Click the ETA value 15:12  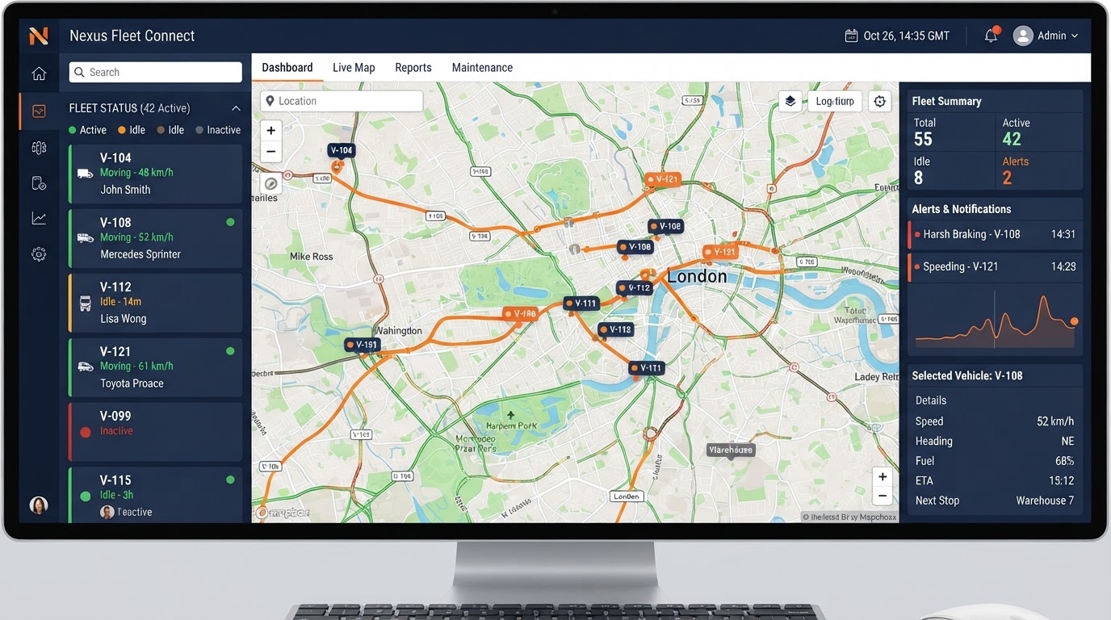pyautogui.click(x=1061, y=480)
